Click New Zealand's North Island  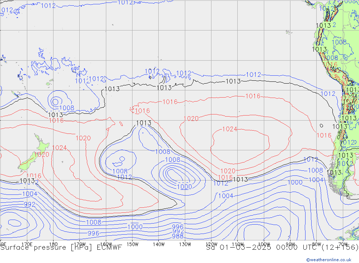coord(41,145)
